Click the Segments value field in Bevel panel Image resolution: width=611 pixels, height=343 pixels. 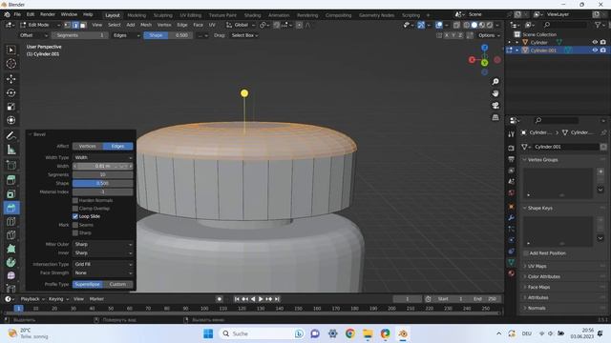[x=103, y=174]
